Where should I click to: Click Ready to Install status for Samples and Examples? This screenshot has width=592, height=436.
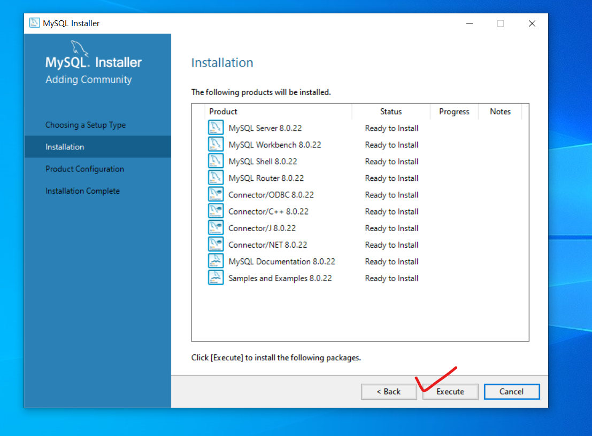pyautogui.click(x=391, y=278)
